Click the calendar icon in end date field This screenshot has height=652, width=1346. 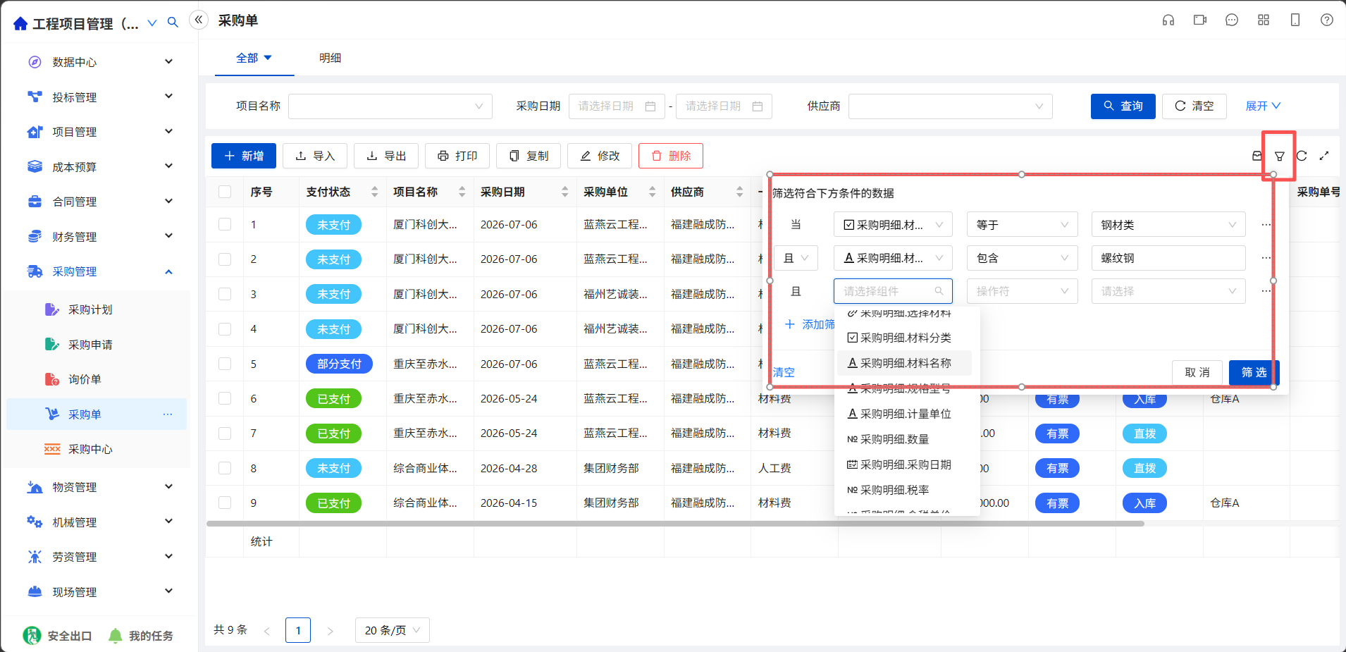pyautogui.click(x=758, y=106)
